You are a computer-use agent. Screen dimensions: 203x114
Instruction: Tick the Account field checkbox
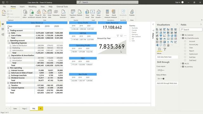tap(185, 41)
